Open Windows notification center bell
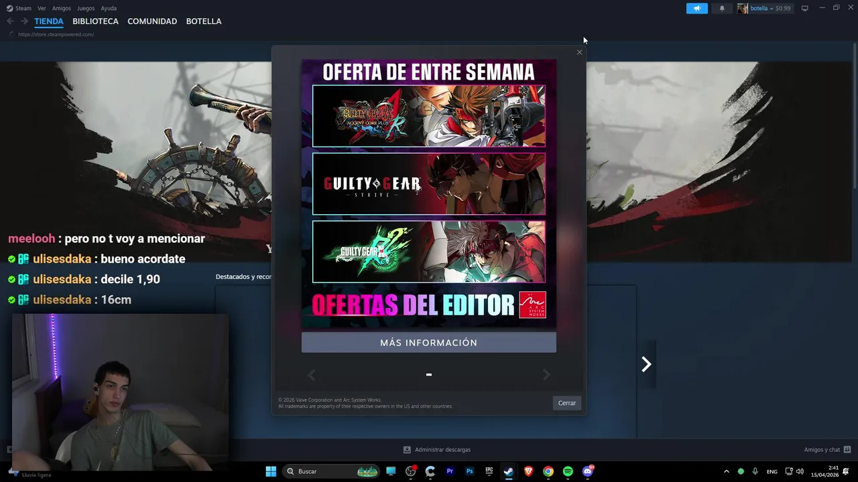The height and width of the screenshot is (482, 858). (x=846, y=471)
